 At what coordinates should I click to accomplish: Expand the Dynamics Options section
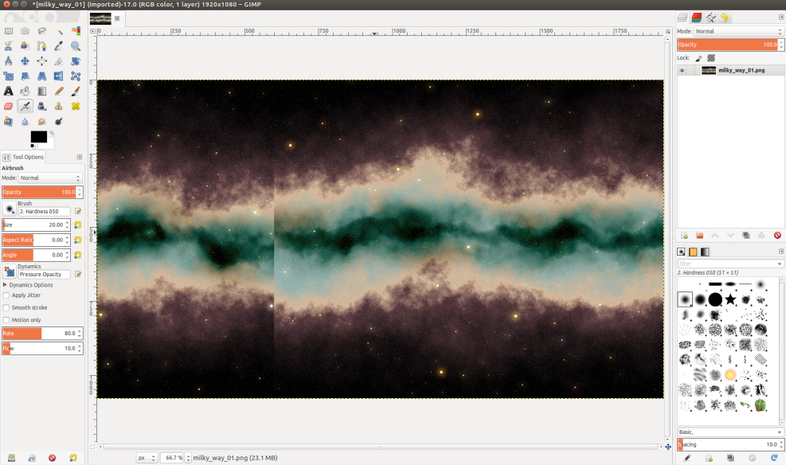click(6, 284)
